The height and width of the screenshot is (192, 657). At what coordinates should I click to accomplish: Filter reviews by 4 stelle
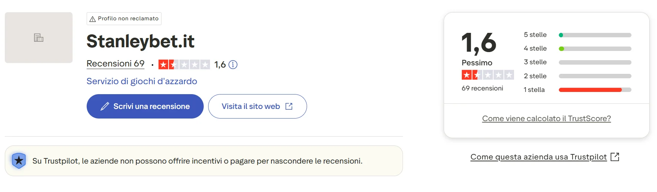click(535, 48)
